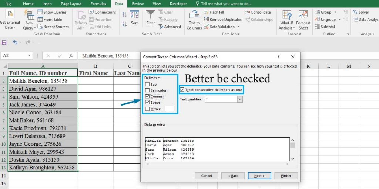Sort Z to A descending icon

124,24
